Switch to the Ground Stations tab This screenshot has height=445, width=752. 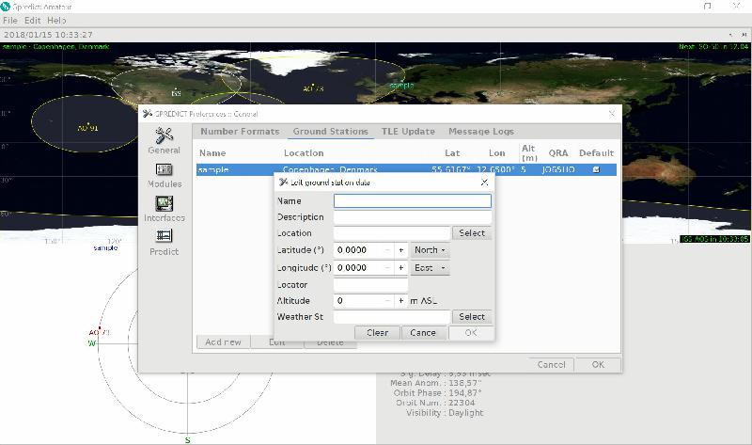click(331, 132)
